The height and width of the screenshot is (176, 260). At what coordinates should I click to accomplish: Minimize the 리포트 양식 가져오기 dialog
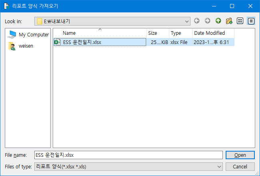pyautogui.click(x=214, y=6)
